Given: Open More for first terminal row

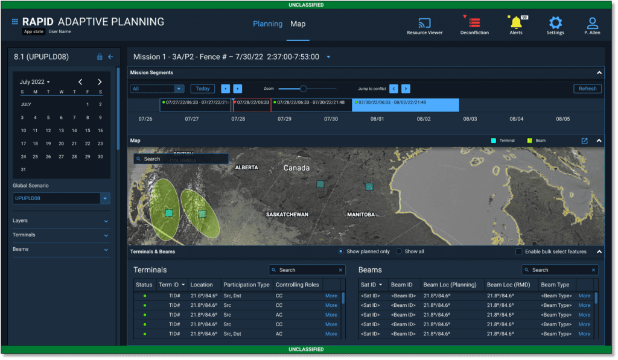Looking at the screenshot, I should 331,296.
